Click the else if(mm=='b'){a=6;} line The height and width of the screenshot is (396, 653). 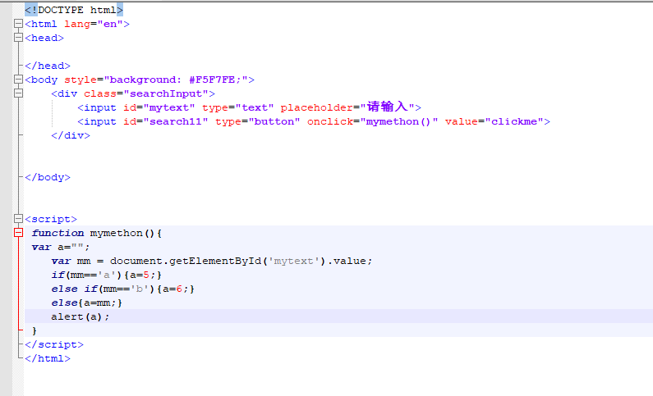pyautogui.click(x=123, y=289)
